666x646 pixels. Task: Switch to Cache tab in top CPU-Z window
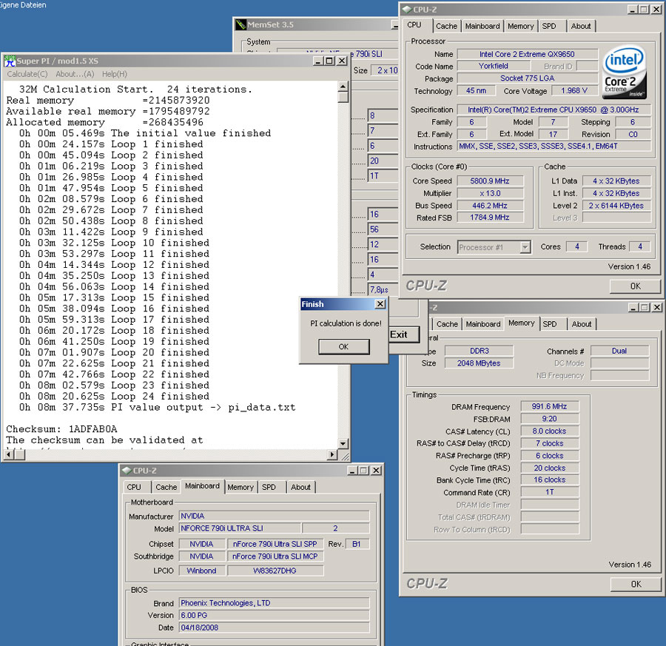point(446,26)
